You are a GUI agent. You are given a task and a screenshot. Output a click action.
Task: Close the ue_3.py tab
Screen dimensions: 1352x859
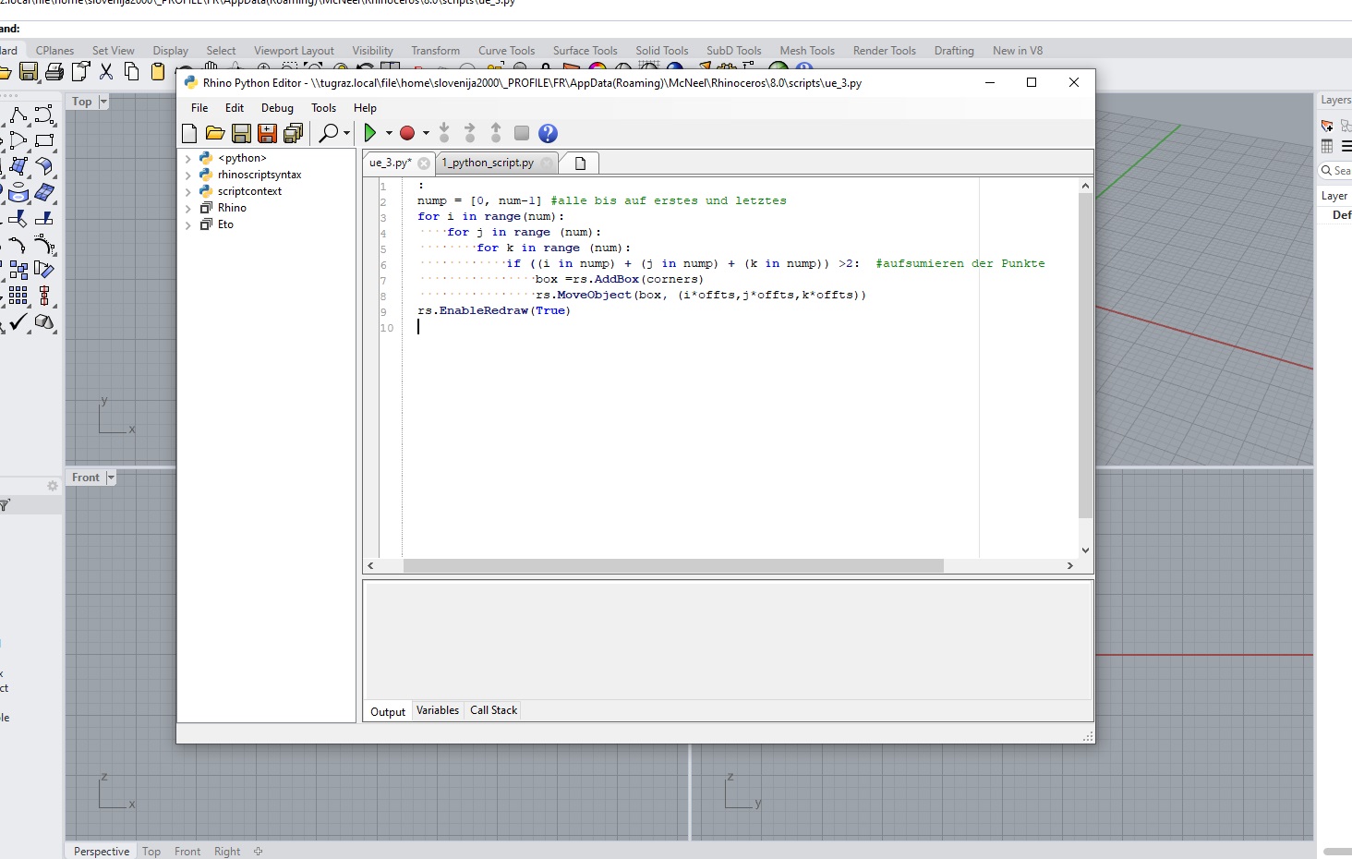pyautogui.click(x=424, y=163)
